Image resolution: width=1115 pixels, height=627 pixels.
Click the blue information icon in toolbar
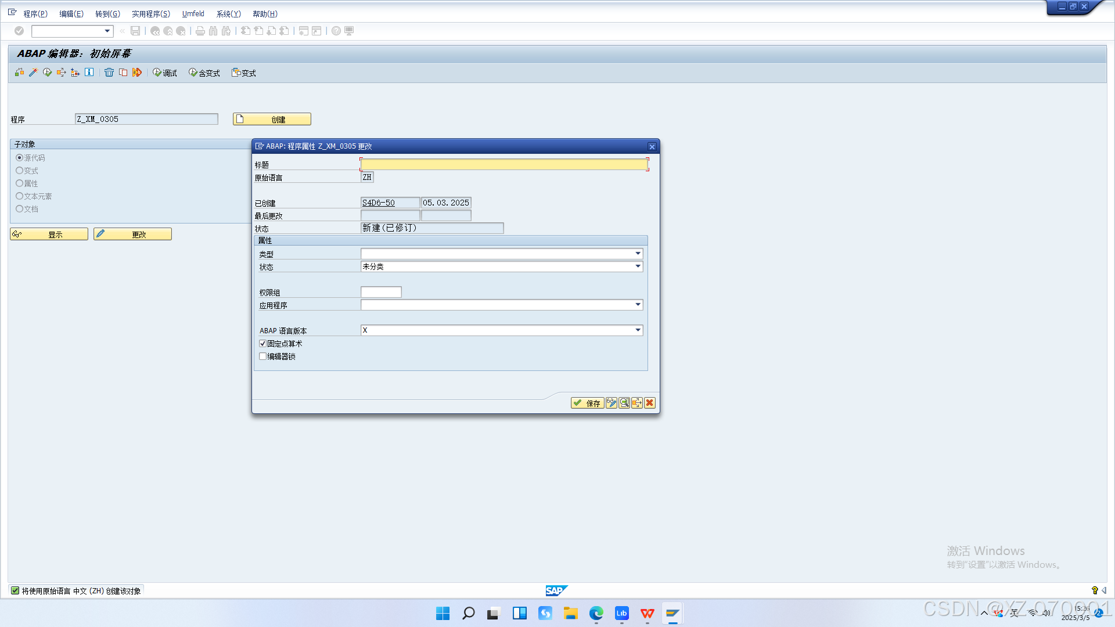(x=89, y=73)
